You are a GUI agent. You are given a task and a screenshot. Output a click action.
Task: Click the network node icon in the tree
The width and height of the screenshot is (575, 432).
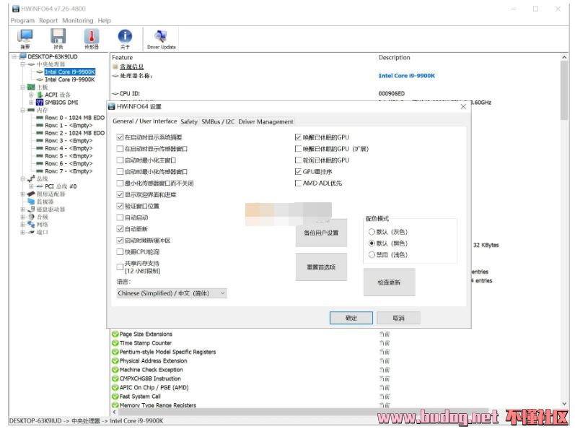(x=31, y=225)
